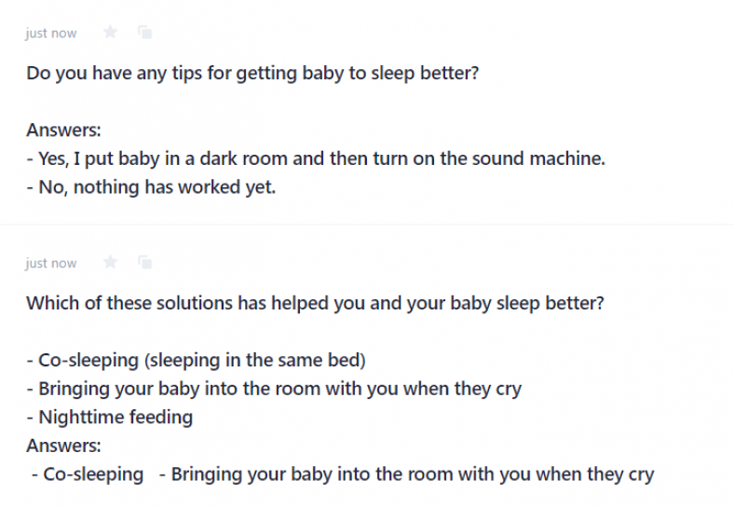
Task: Click the 'Co-sleeping (sleeping in the same bed)' option
Action: tap(197, 361)
